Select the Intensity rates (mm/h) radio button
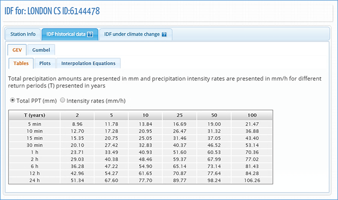Screen dimensions: 338x200 coord(63,100)
